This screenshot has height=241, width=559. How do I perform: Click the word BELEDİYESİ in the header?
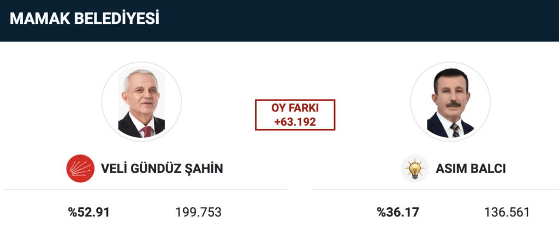(117, 19)
